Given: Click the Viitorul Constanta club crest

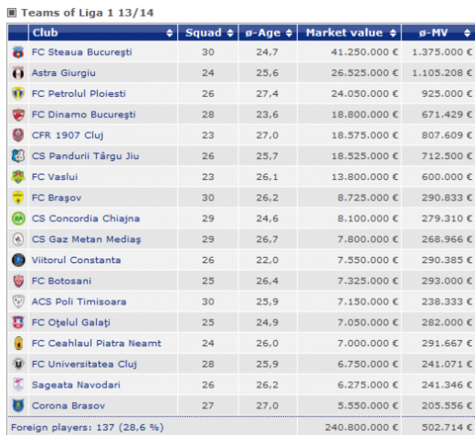Looking at the screenshot, I should click(18, 260).
